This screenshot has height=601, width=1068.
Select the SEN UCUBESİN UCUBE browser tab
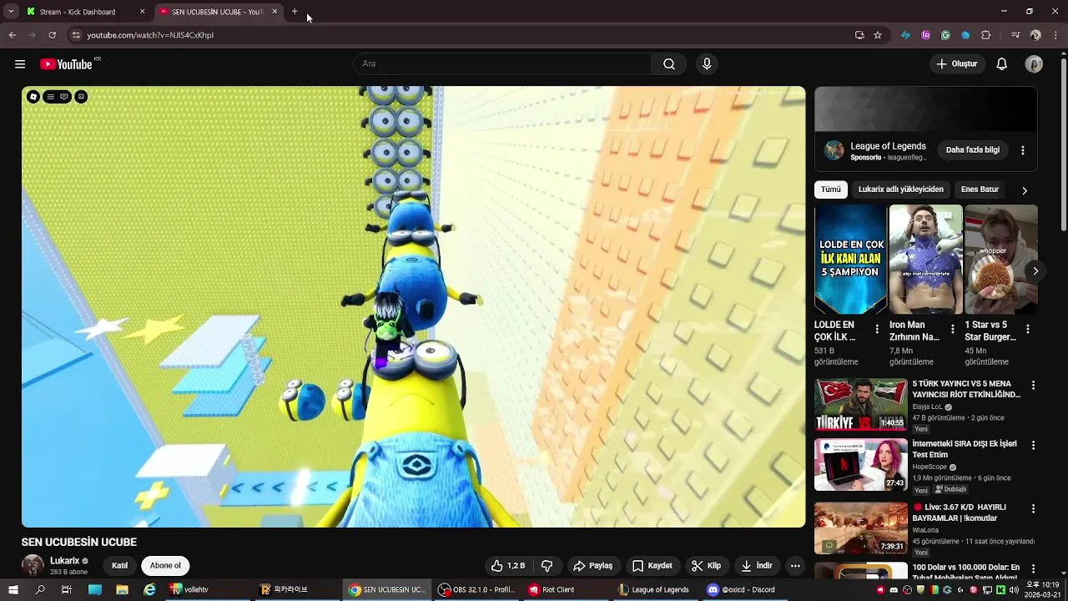point(217,12)
